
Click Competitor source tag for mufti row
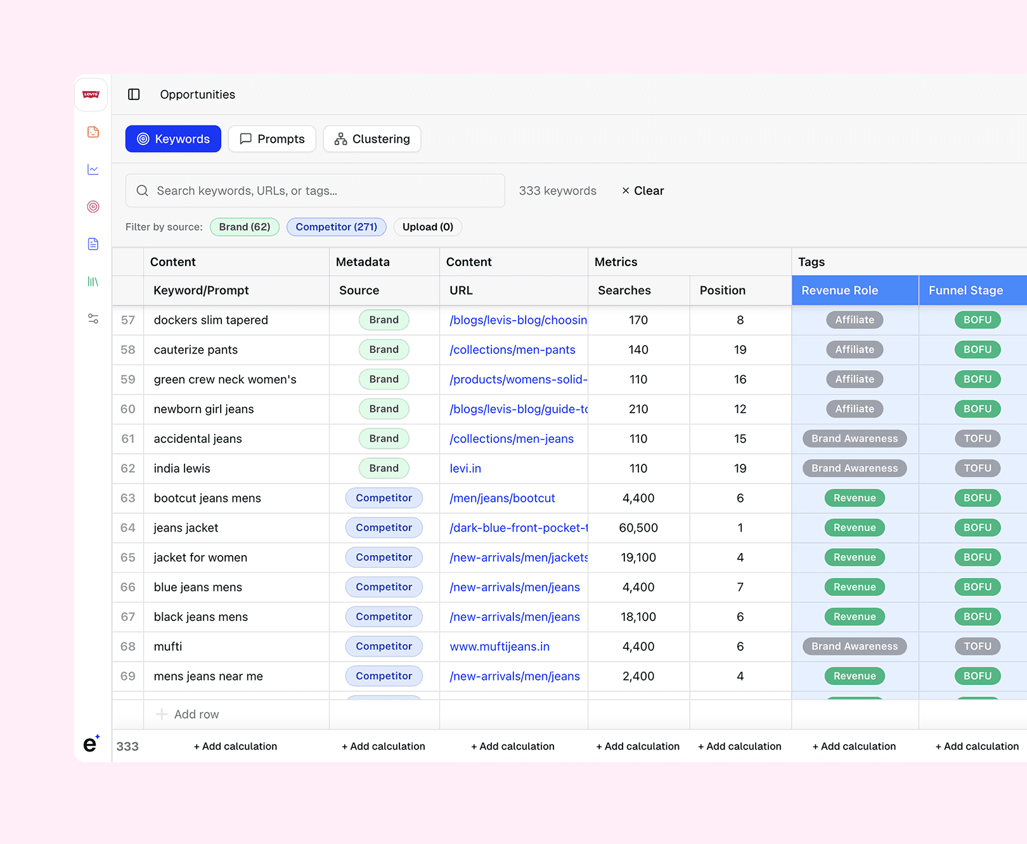tap(384, 646)
